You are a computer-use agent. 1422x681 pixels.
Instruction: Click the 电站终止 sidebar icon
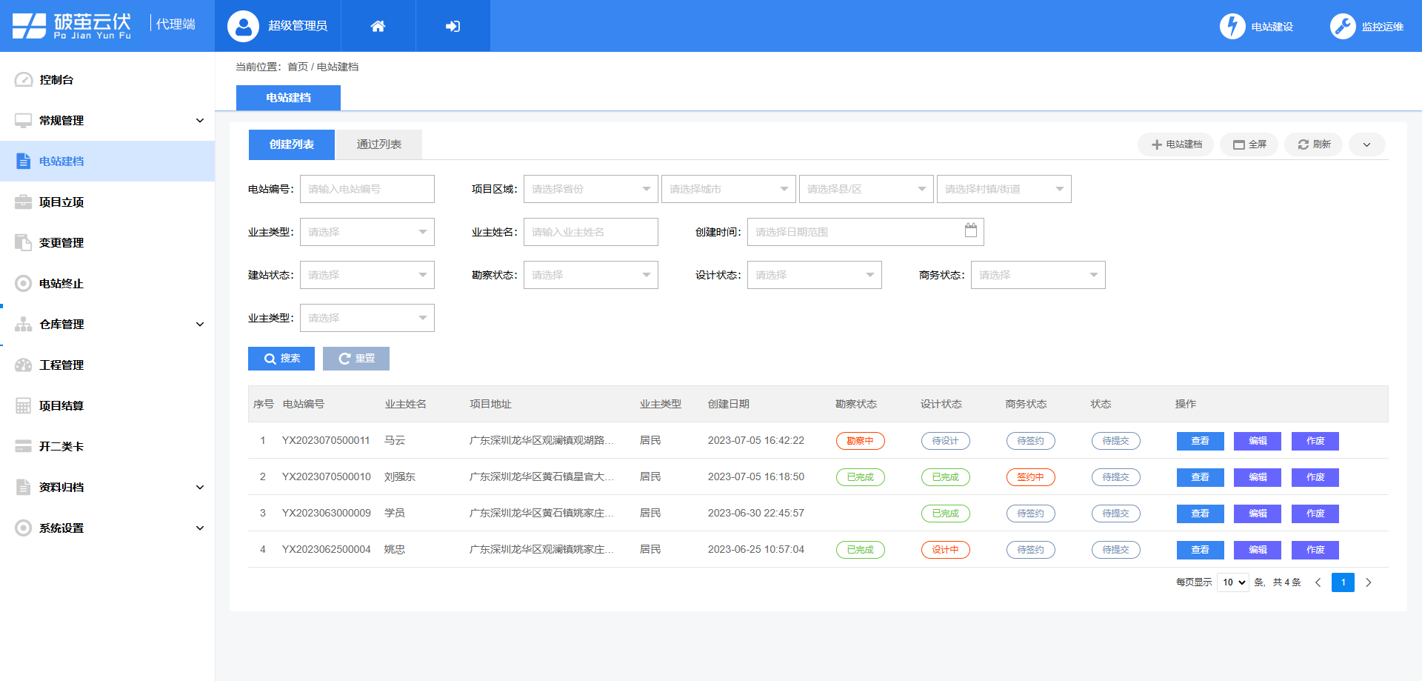pos(22,283)
